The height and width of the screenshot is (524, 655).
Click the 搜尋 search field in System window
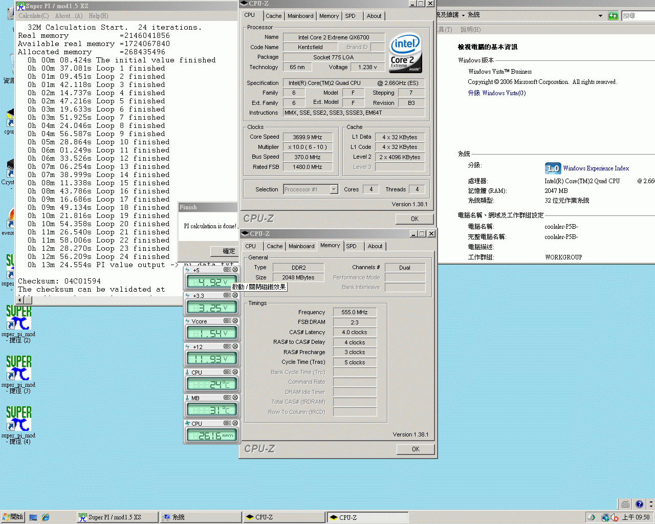point(638,16)
